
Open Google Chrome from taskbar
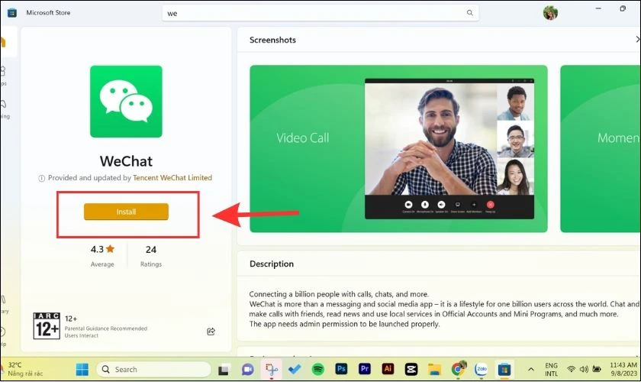458,369
